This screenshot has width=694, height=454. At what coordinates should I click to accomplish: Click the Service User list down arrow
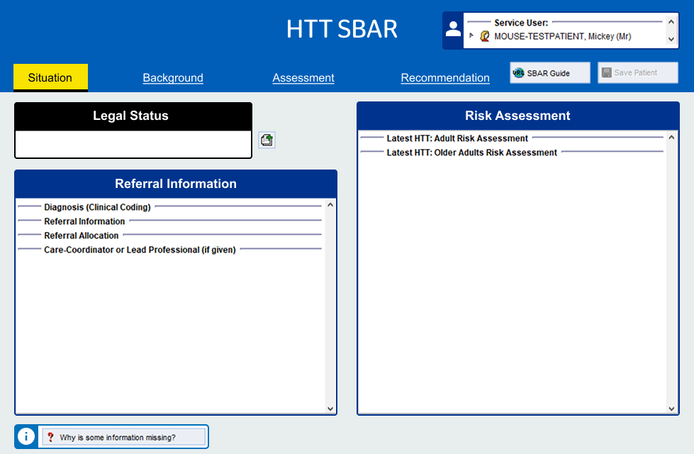671,39
